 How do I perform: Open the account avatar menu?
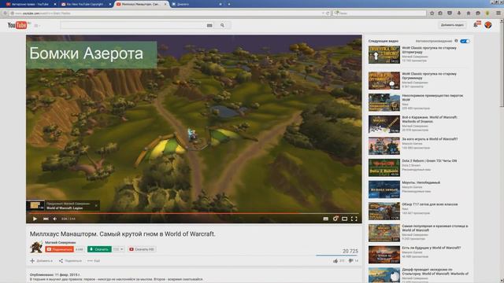pos(488,24)
